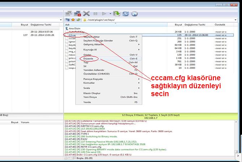Choose Yeni Dosya menu entry
Screen dimensions: 242x162
pos(109,97)
